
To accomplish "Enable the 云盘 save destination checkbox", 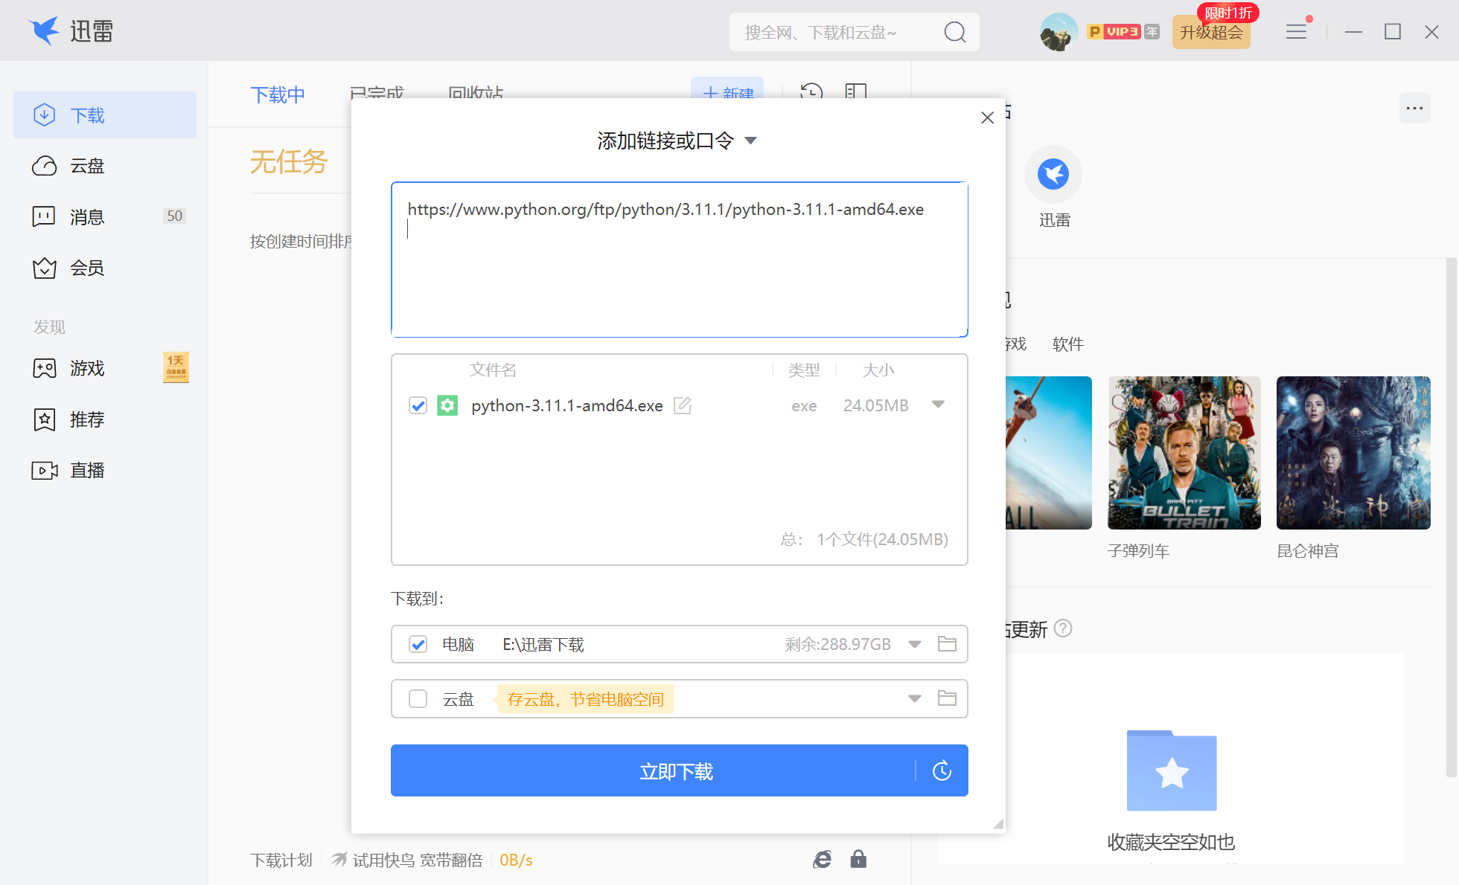I will (x=418, y=699).
